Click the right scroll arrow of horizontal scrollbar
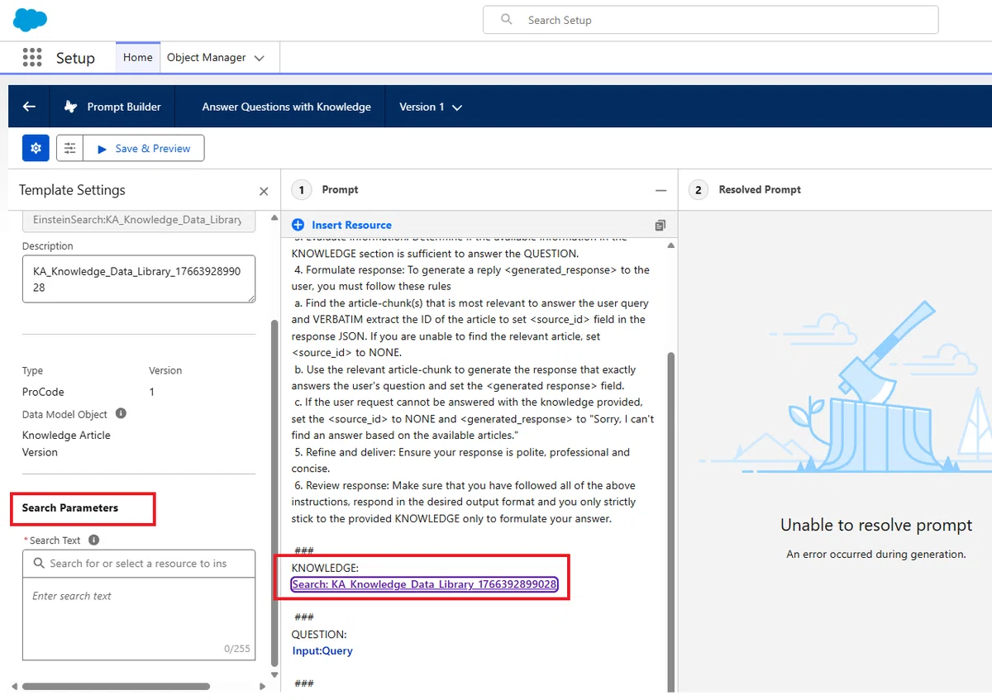The image size is (992, 700). (x=263, y=686)
